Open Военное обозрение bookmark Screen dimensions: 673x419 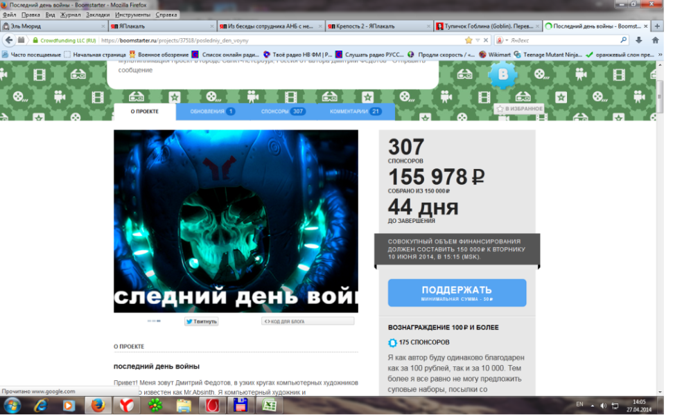pos(159,55)
